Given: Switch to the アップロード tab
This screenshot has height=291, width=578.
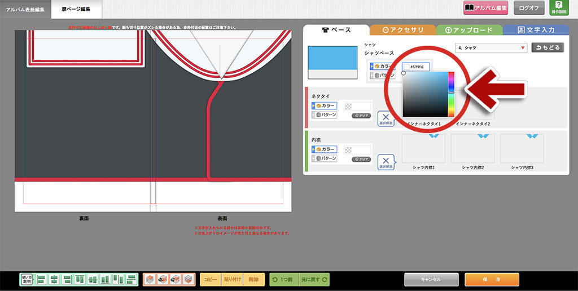Looking at the screenshot, I should (x=469, y=30).
